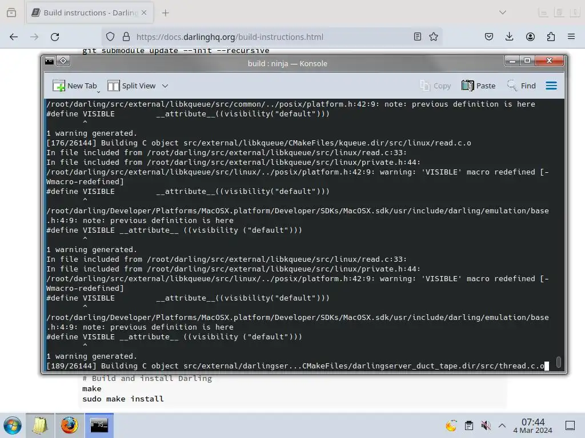Click the show desktop button
The height and width of the screenshot is (438, 585).
(570, 425)
